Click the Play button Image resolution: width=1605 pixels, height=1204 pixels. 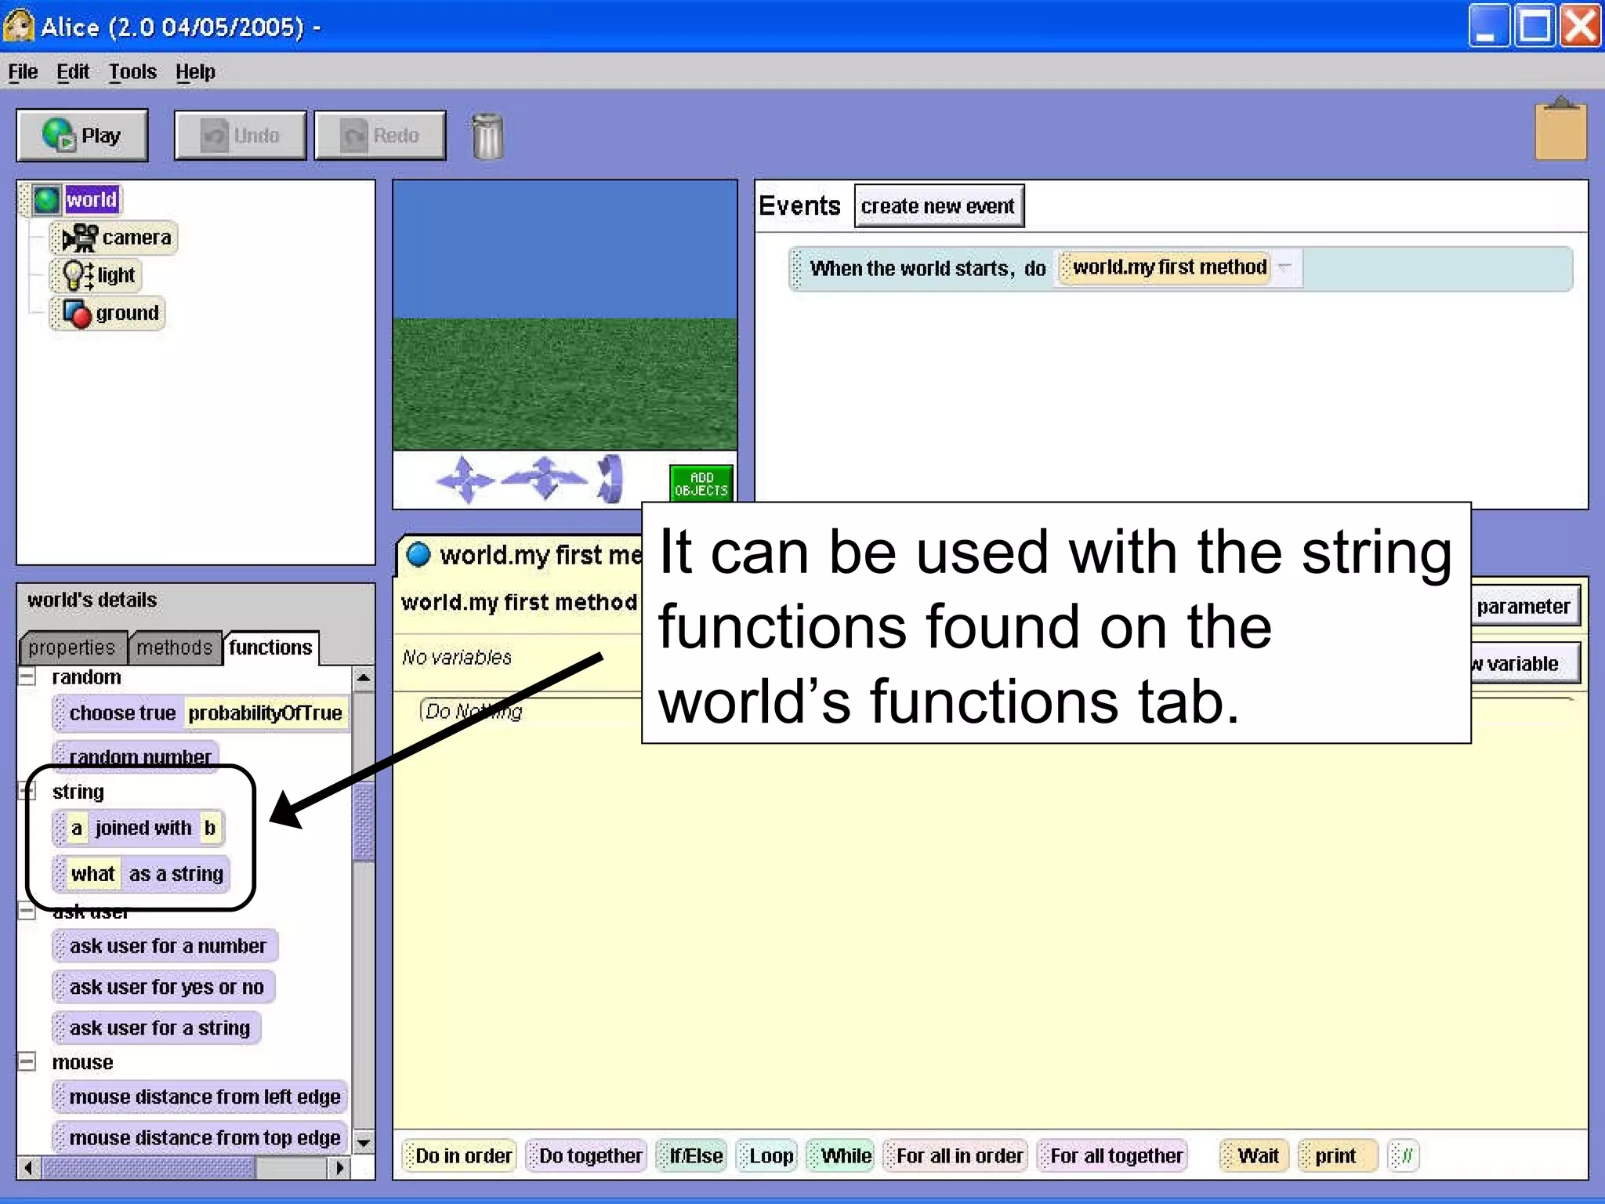[x=82, y=136]
